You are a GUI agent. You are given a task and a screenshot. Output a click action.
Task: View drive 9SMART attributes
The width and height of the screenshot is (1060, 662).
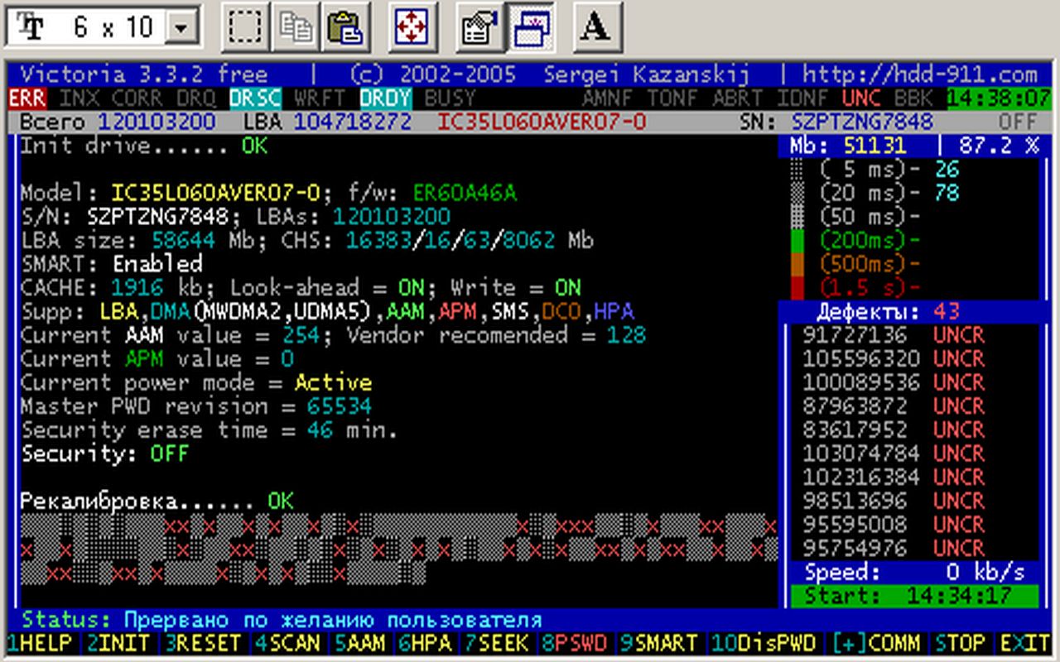pos(658,643)
